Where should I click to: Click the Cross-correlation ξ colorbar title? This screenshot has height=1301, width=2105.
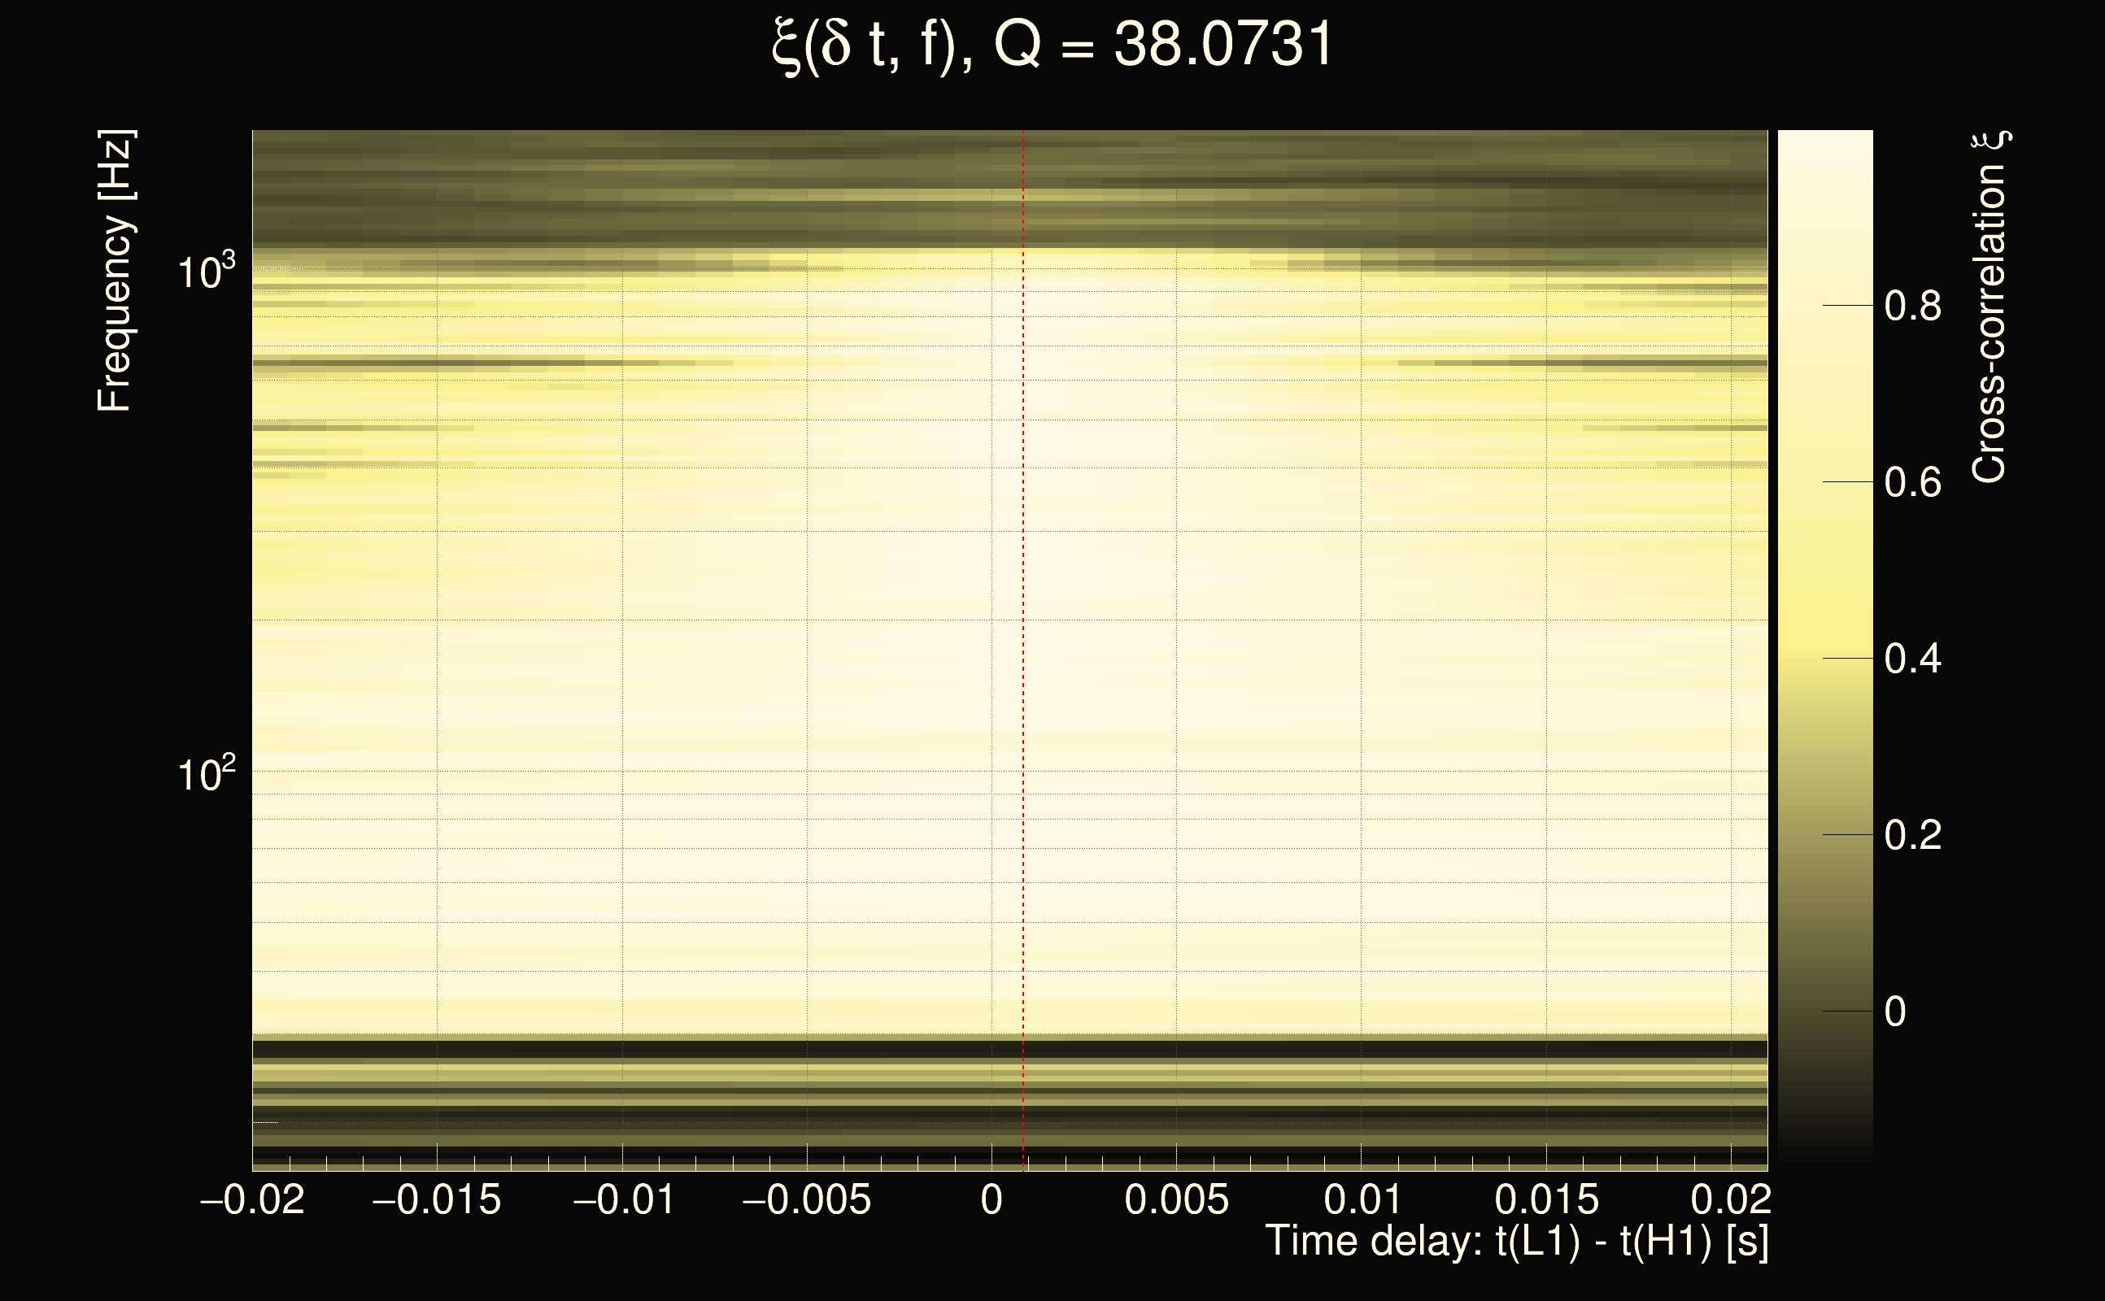coord(1990,307)
